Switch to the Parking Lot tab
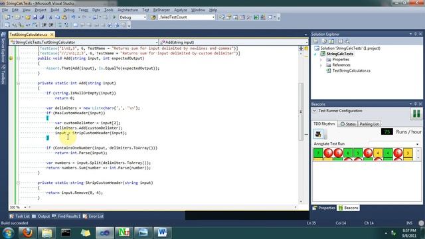This screenshot has height=239, width=425. (369, 124)
